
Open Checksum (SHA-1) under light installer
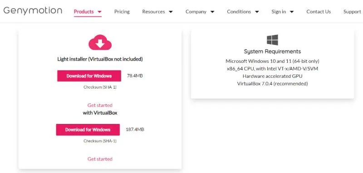[100, 87]
